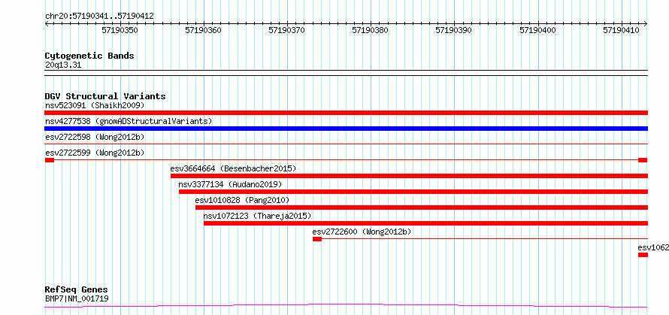Screen dimensions: 669x315
Task: Click the DGV Structural Variants track heading
Action: point(105,96)
